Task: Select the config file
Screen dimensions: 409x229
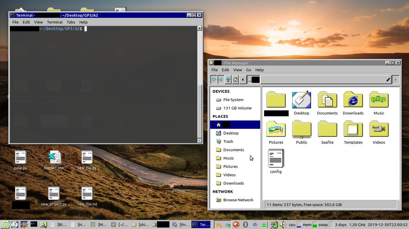Action: tap(276, 161)
